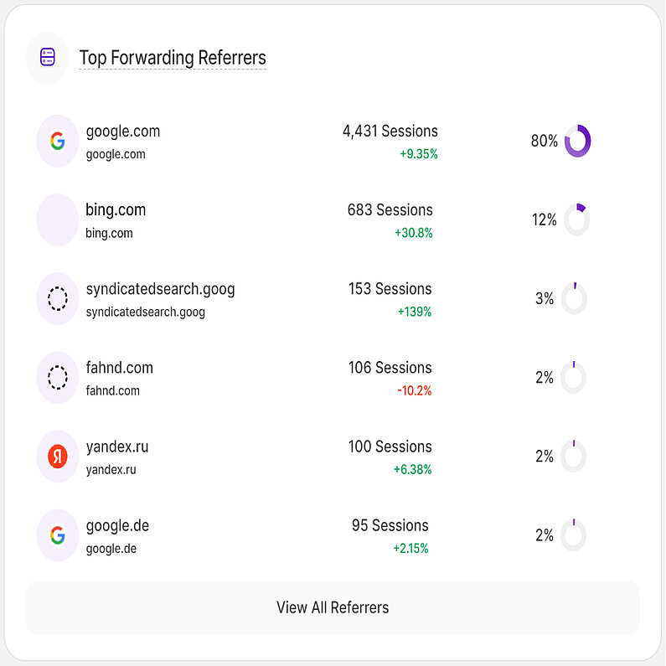Click the dashed placeholder icon for syndicatedsearch.goog
Screen dimensions: 666x666
57,298
